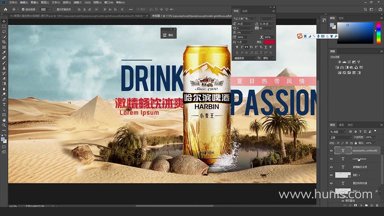Hide the Lorem Ipsum text layer
Image resolution: width=384 pixels, height=216 pixels.
pyautogui.click(x=331, y=159)
